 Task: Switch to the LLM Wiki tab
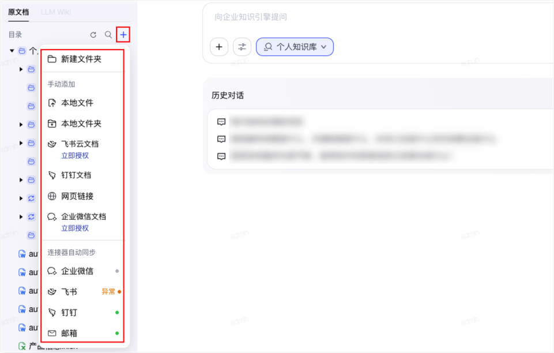point(56,12)
